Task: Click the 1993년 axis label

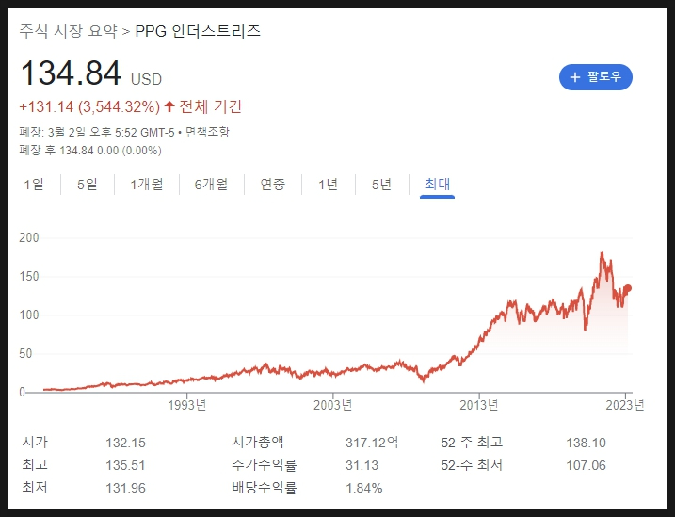Action: (x=187, y=405)
